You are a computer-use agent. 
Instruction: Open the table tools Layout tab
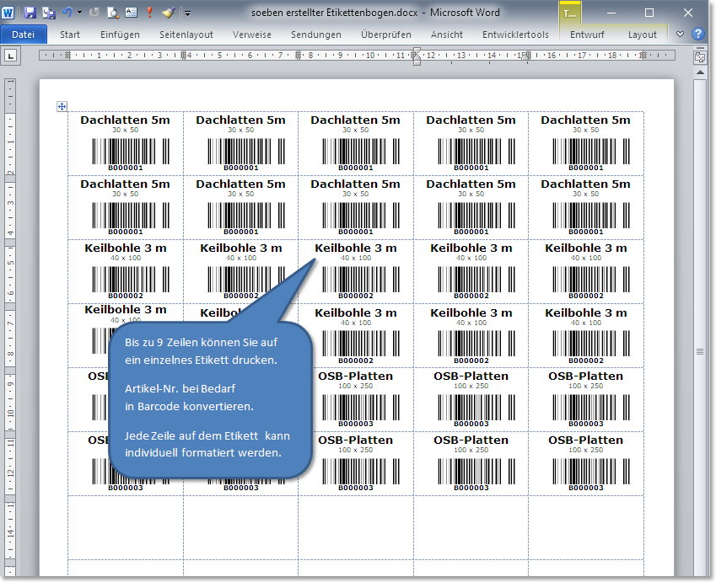[x=643, y=35]
